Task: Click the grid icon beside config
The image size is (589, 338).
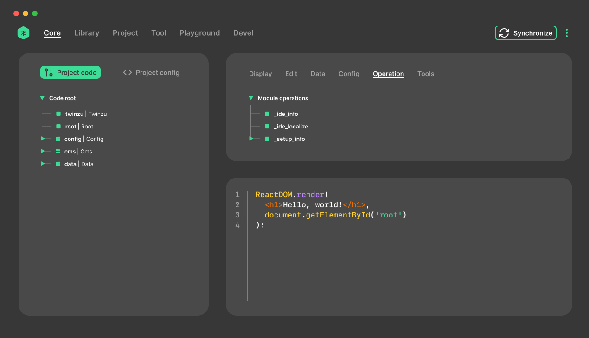Action: [x=58, y=139]
